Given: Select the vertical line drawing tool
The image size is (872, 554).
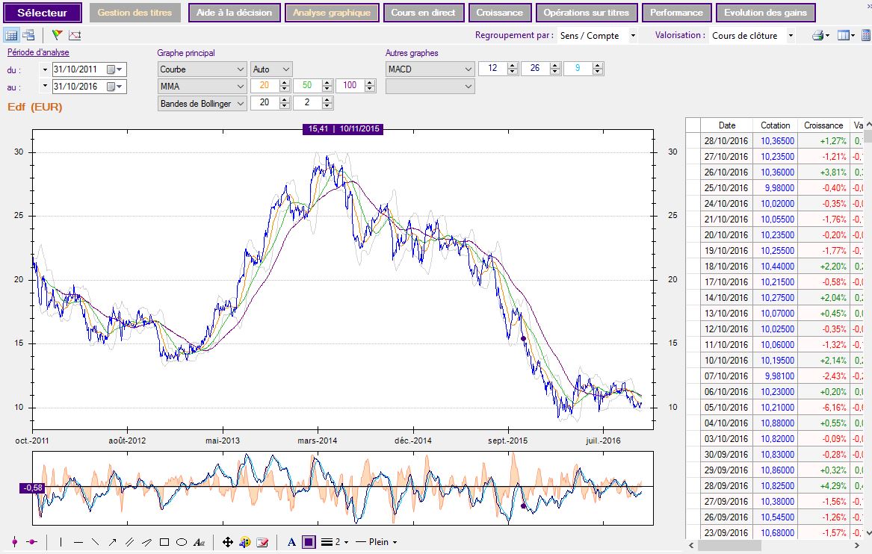Looking at the screenshot, I should click(x=61, y=542).
